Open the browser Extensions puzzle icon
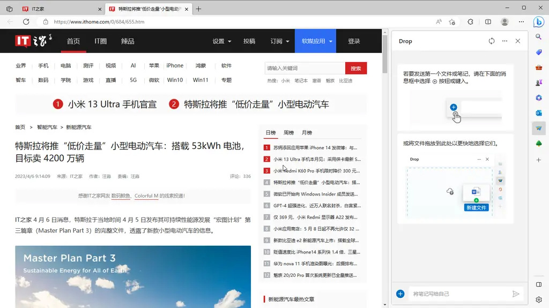The image size is (549, 308). point(470,22)
